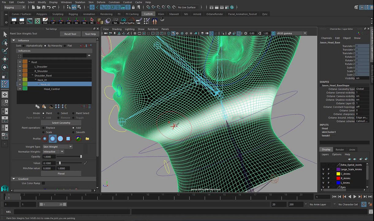
Task: Switch to the Arnold shelf tab
Action: pos(197,14)
